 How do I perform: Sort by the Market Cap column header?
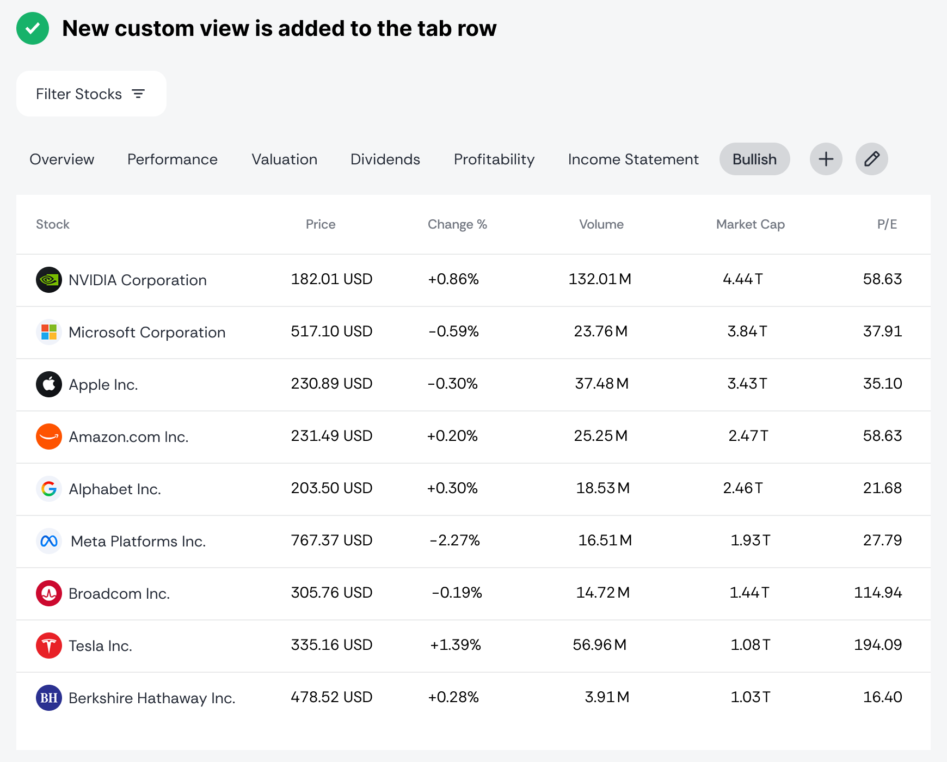click(x=750, y=224)
